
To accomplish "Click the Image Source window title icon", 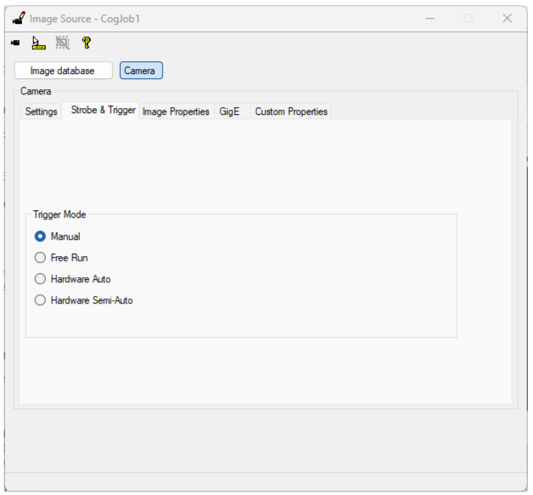I will tap(19, 19).
